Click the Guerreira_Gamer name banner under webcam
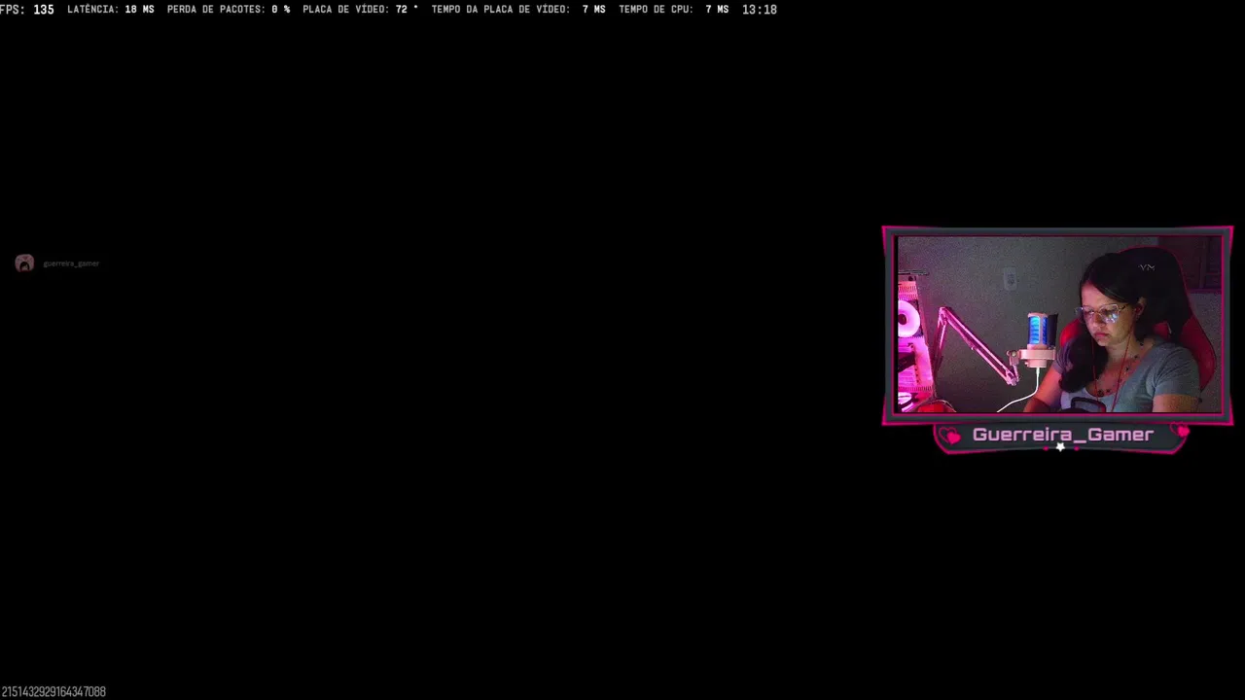The height and width of the screenshot is (700, 1245). pyautogui.click(x=1062, y=436)
